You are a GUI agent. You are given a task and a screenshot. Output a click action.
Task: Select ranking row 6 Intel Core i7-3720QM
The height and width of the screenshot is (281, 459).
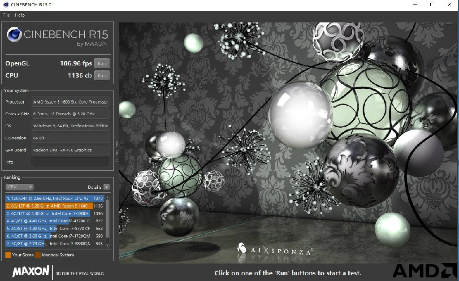(55, 236)
